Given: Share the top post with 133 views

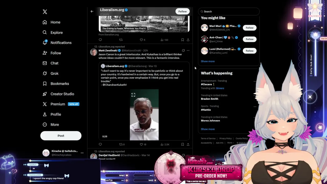Looking at the screenshot, I should point(188,40).
